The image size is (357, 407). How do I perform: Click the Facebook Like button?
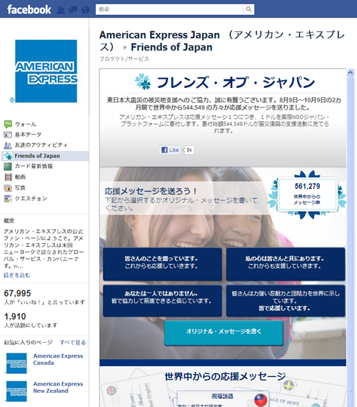170,149
